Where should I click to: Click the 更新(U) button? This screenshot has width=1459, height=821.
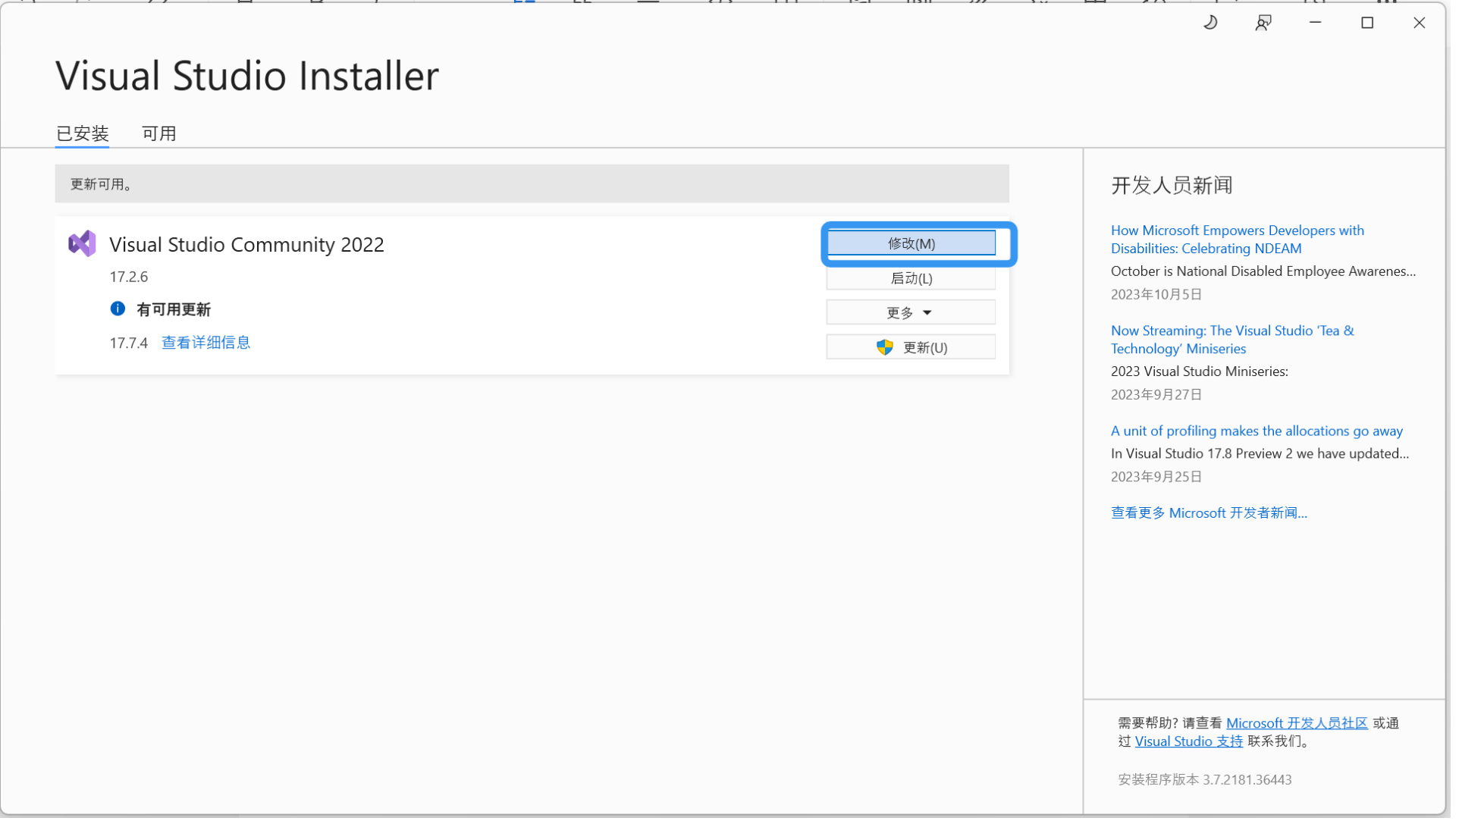[x=924, y=347]
